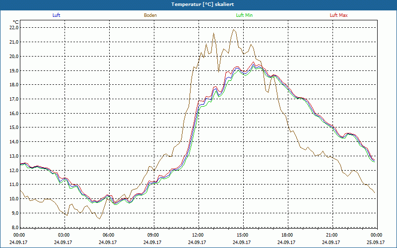Click the 19,0 y-axis value
The height and width of the screenshot is (248, 397).
pyautogui.click(x=14, y=70)
